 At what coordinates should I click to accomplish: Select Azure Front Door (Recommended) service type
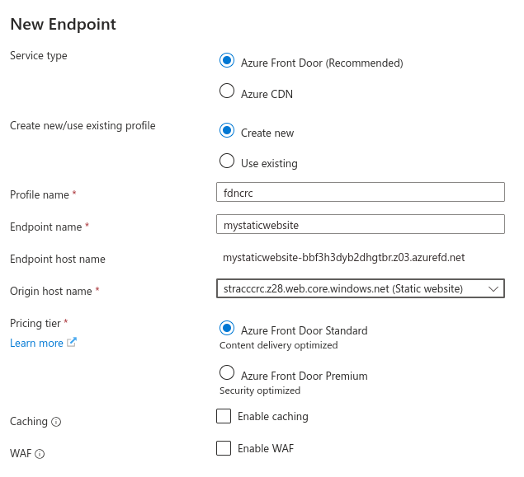pos(227,61)
